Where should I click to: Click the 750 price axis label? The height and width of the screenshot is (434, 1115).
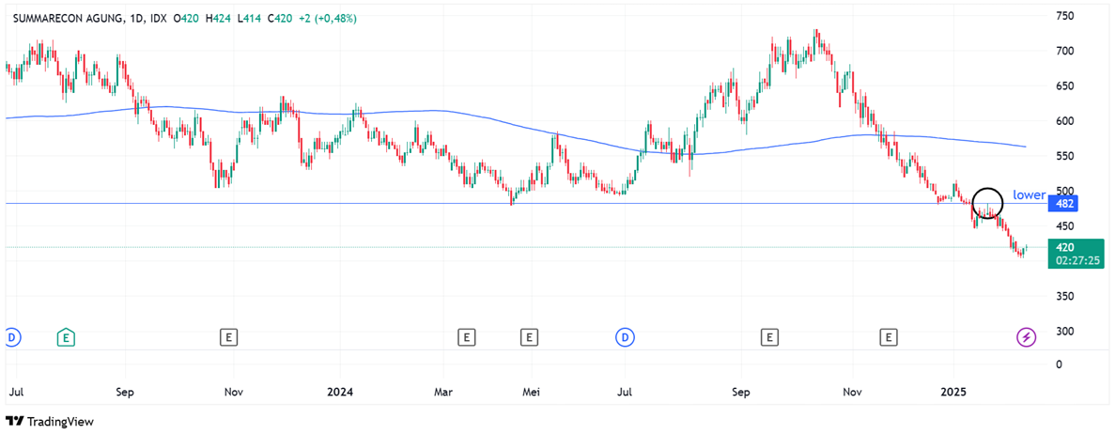pos(1064,17)
